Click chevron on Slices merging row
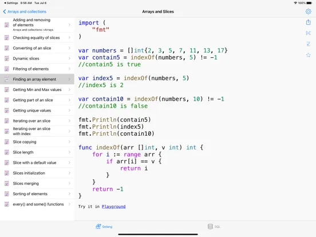Image resolution: width=316 pixels, height=237 pixels. 69,183
